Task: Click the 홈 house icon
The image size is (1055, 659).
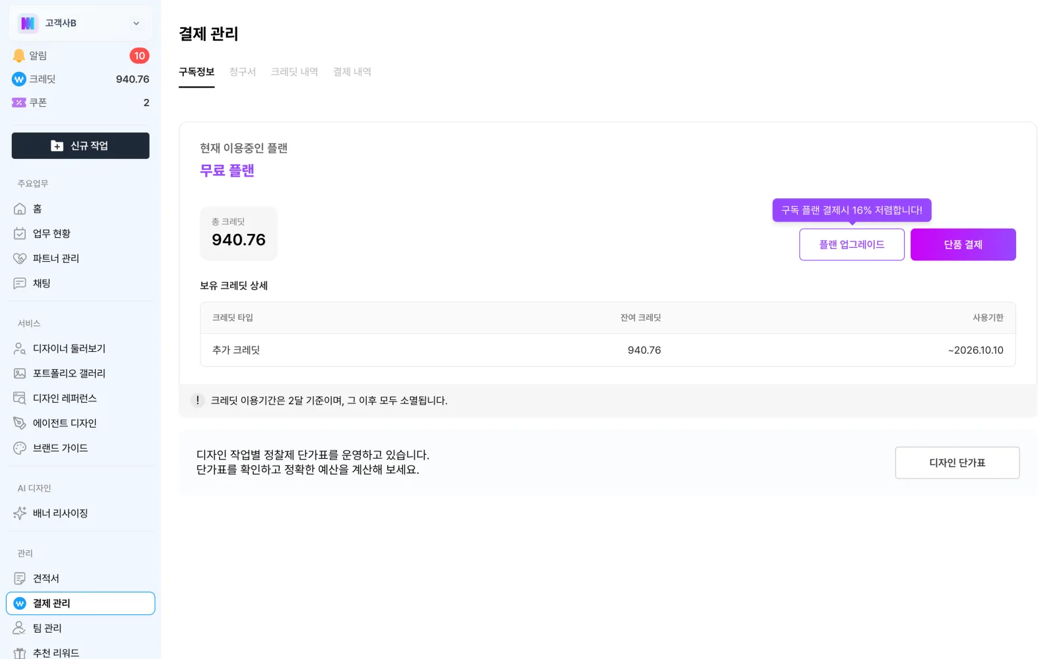Action: pos(20,209)
